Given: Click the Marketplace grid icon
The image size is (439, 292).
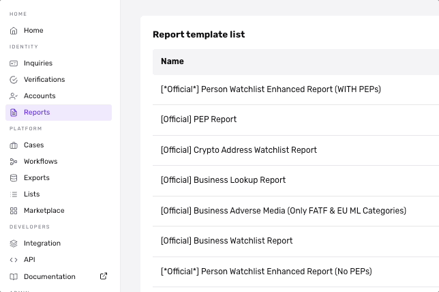Looking at the screenshot, I should pyautogui.click(x=14, y=211).
